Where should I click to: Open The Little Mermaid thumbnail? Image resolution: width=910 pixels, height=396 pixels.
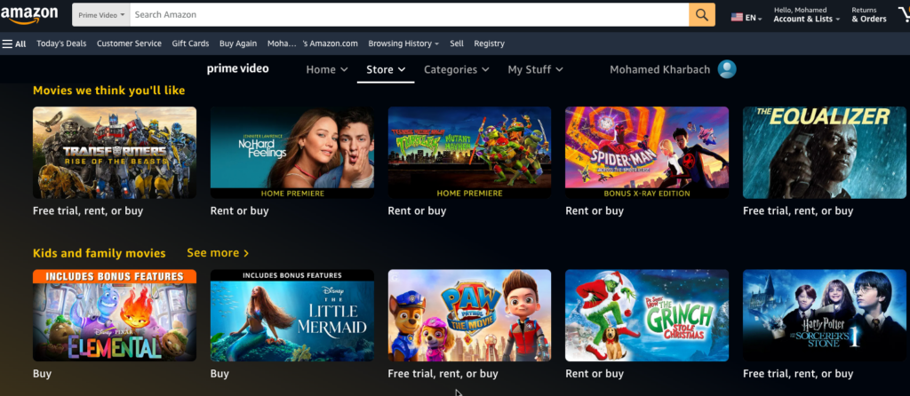click(x=291, y=315)
